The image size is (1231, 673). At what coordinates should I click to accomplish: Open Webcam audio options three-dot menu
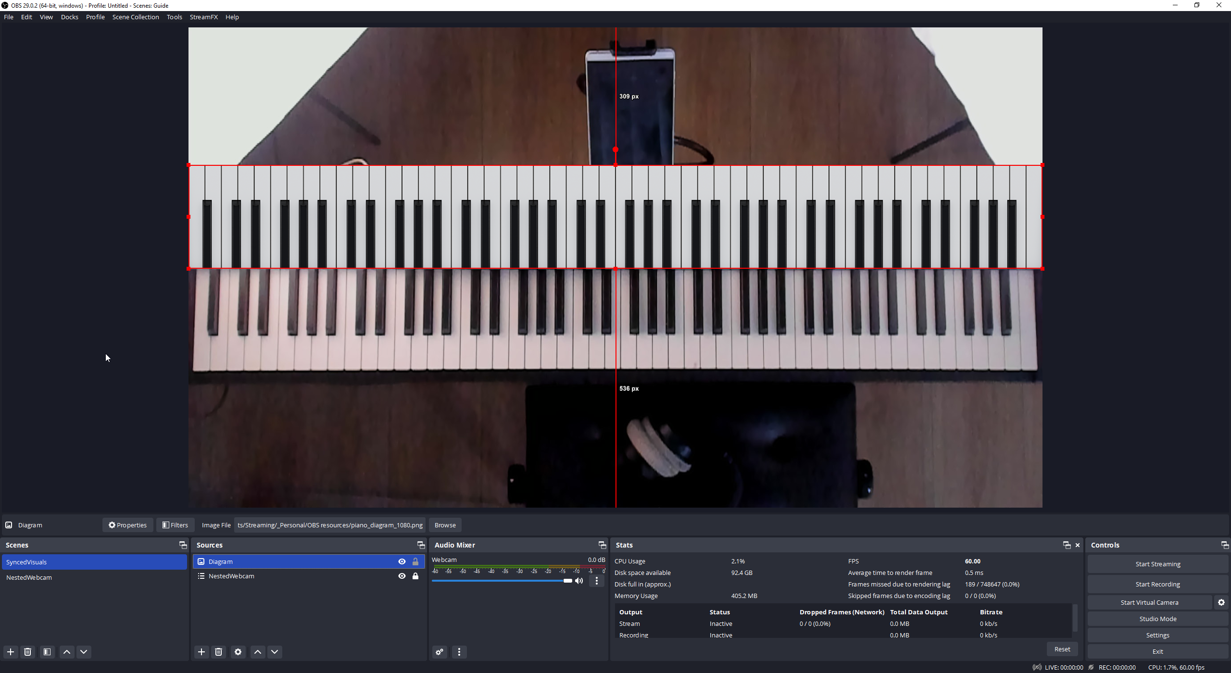pyautogui.click(x=597, y=581)
